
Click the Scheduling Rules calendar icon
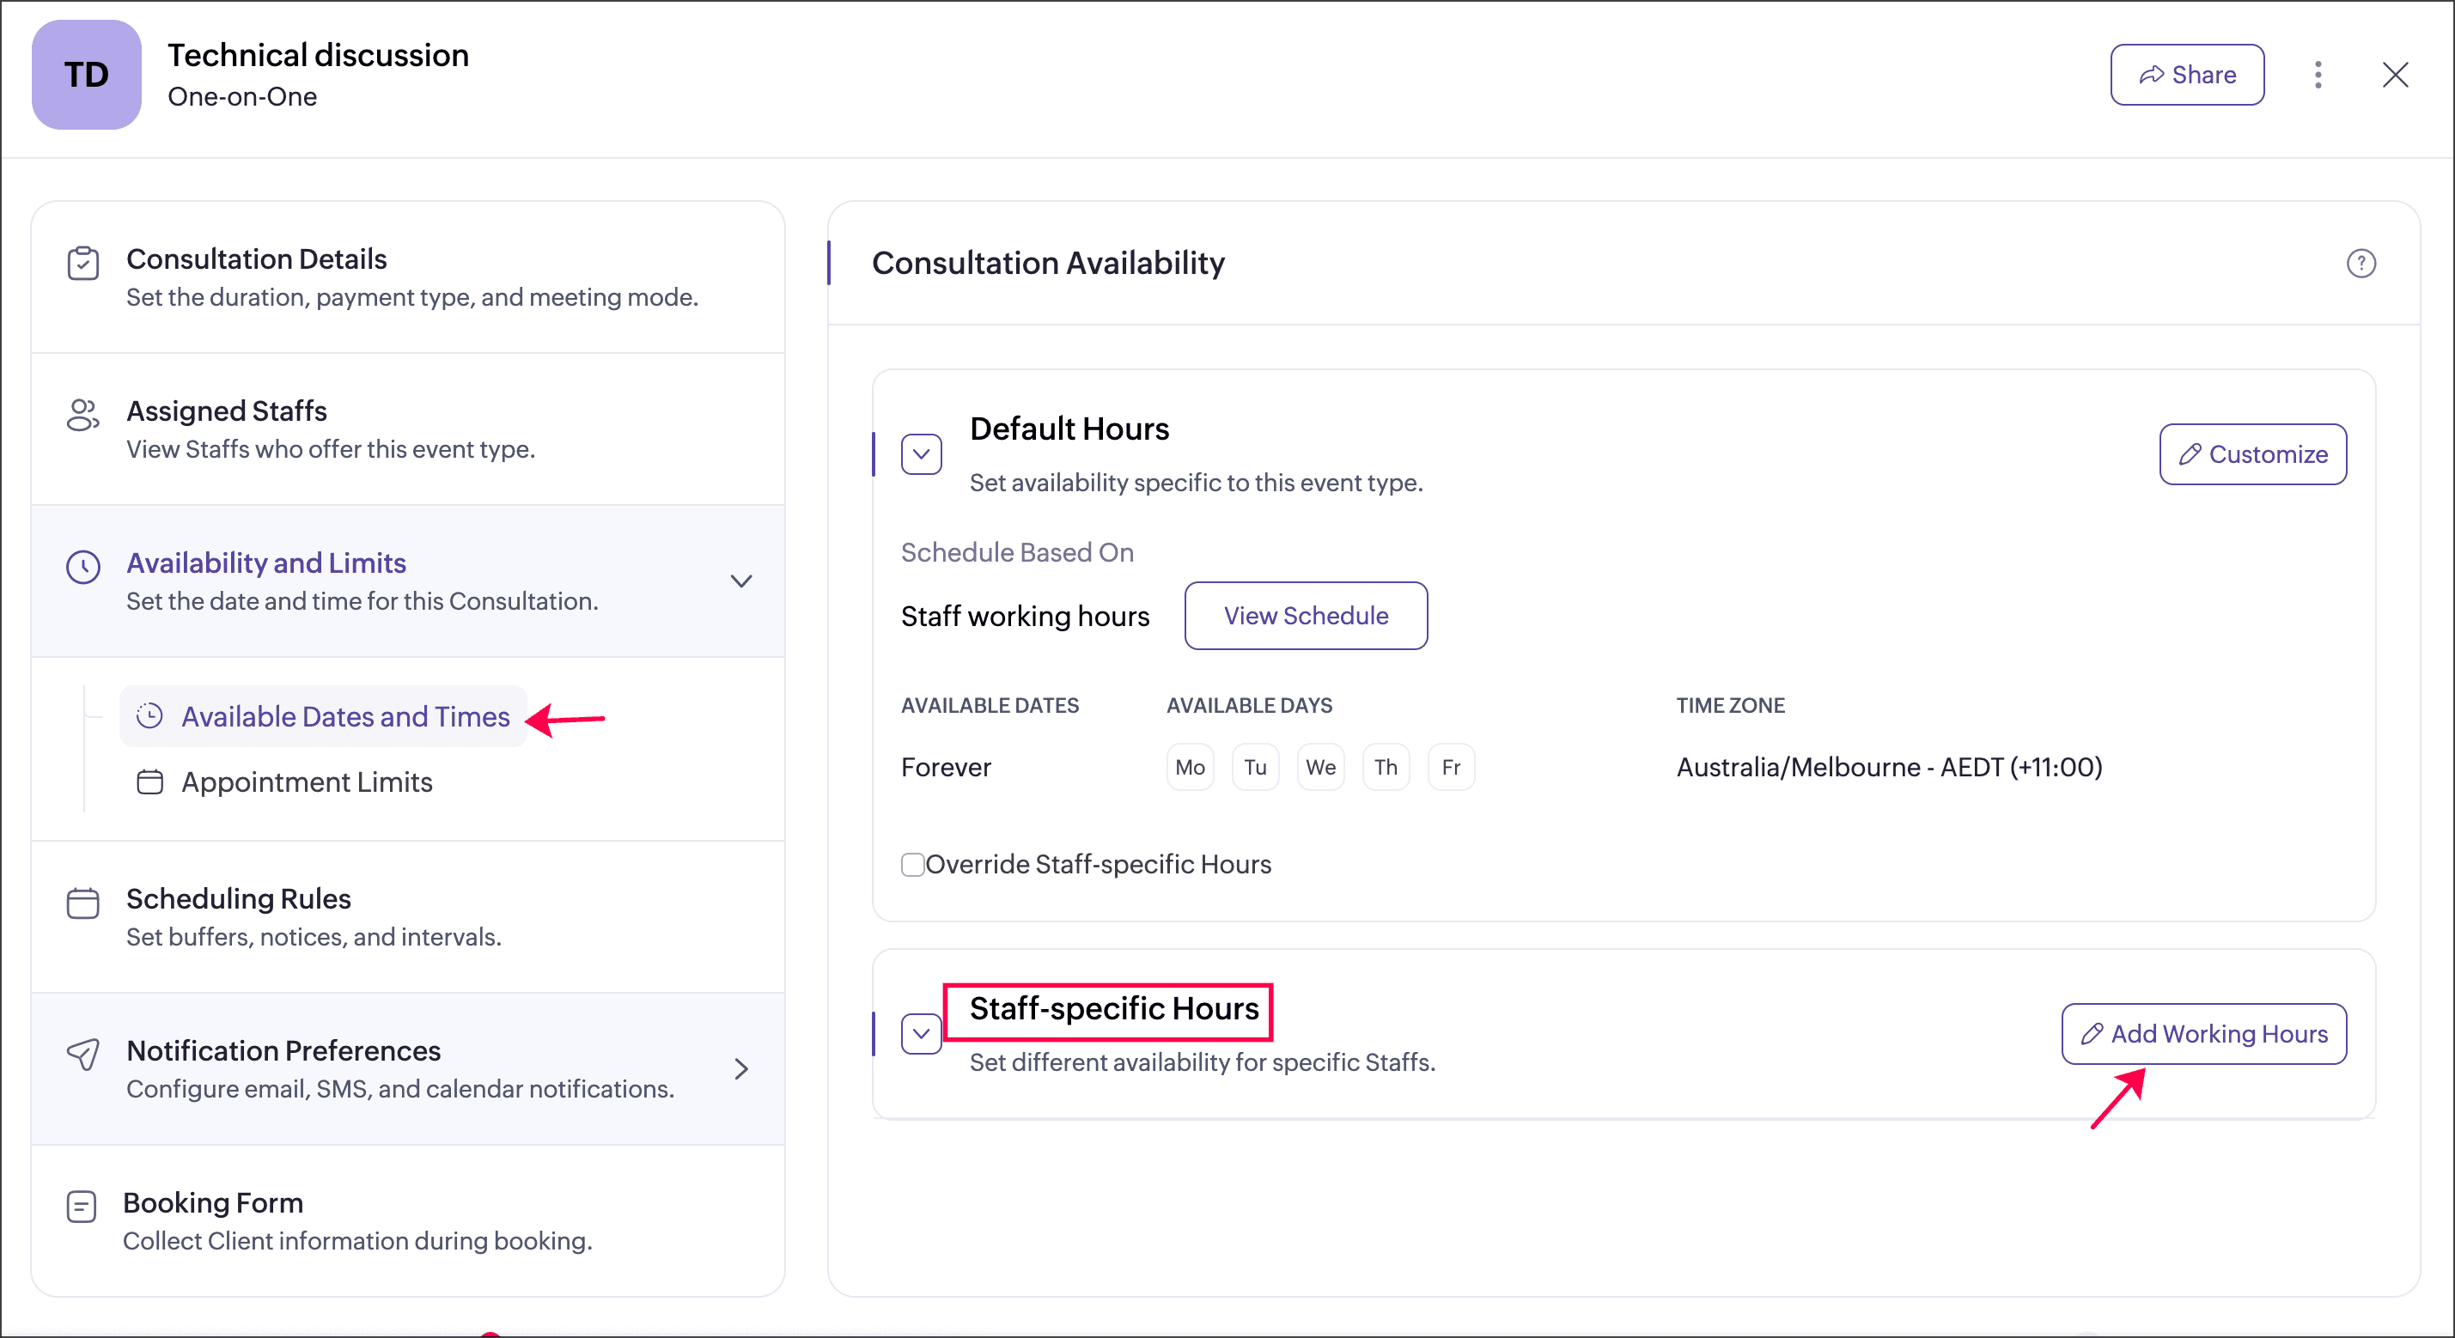pyautogui.click(x=83, y=903)
